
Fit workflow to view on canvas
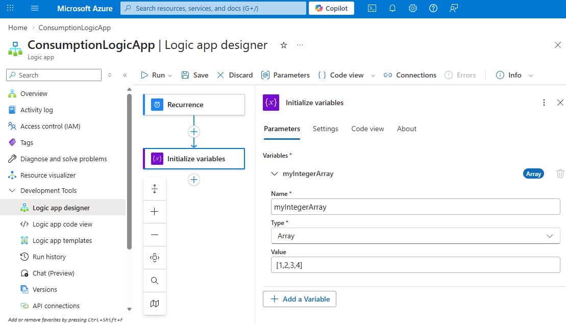pyautogui.click(x=155, y=258)
